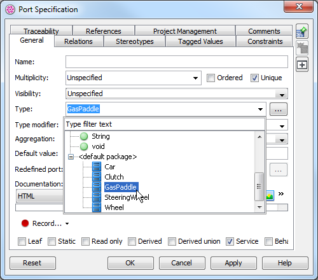The width and height of the screenshot is (318, 280).
Task: Open the Comments tab
Action: (264, 31)
